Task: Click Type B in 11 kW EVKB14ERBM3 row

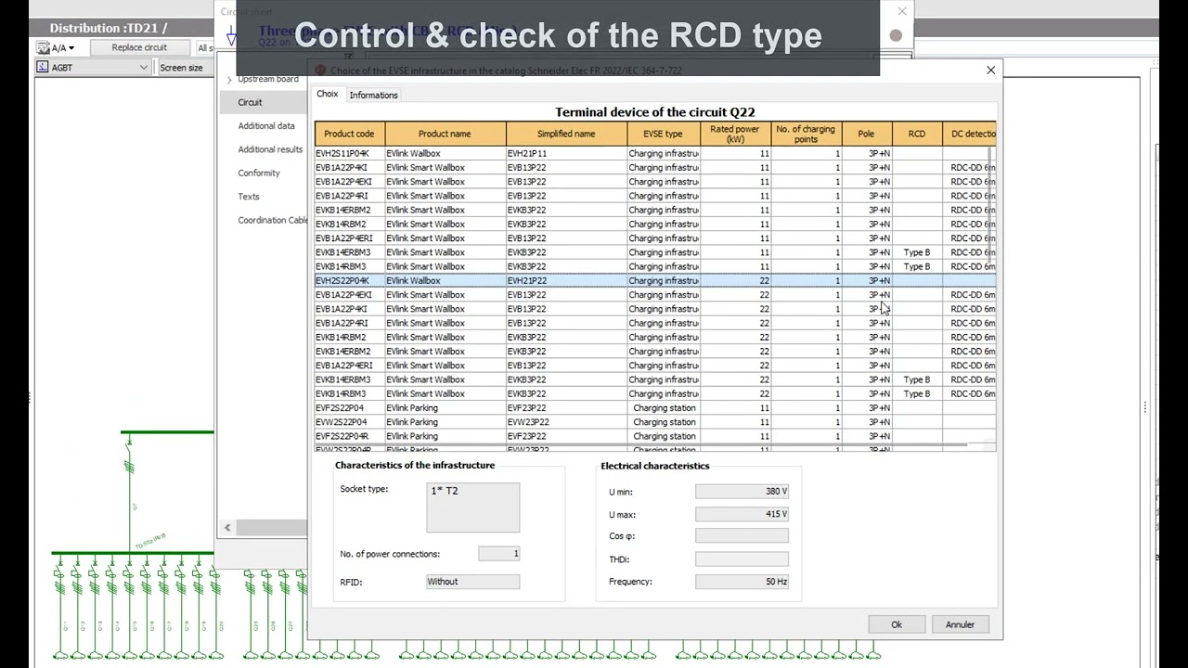Action: (x=916, y=252)
